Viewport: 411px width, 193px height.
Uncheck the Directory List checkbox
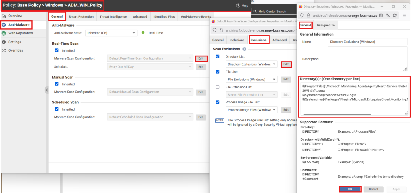click(218, 56)
